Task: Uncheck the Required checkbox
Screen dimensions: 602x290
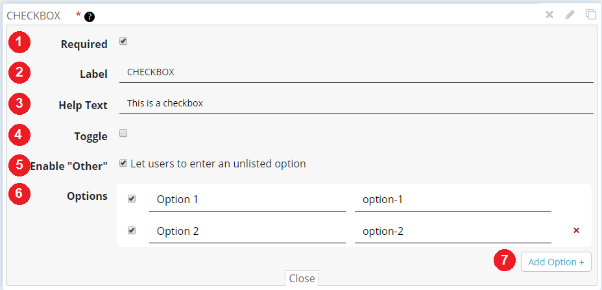Action: click(x=123, y=42)
